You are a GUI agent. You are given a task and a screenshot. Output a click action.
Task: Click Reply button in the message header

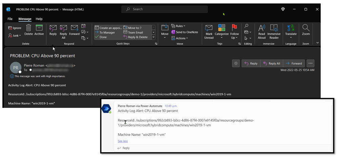point(251,63)
